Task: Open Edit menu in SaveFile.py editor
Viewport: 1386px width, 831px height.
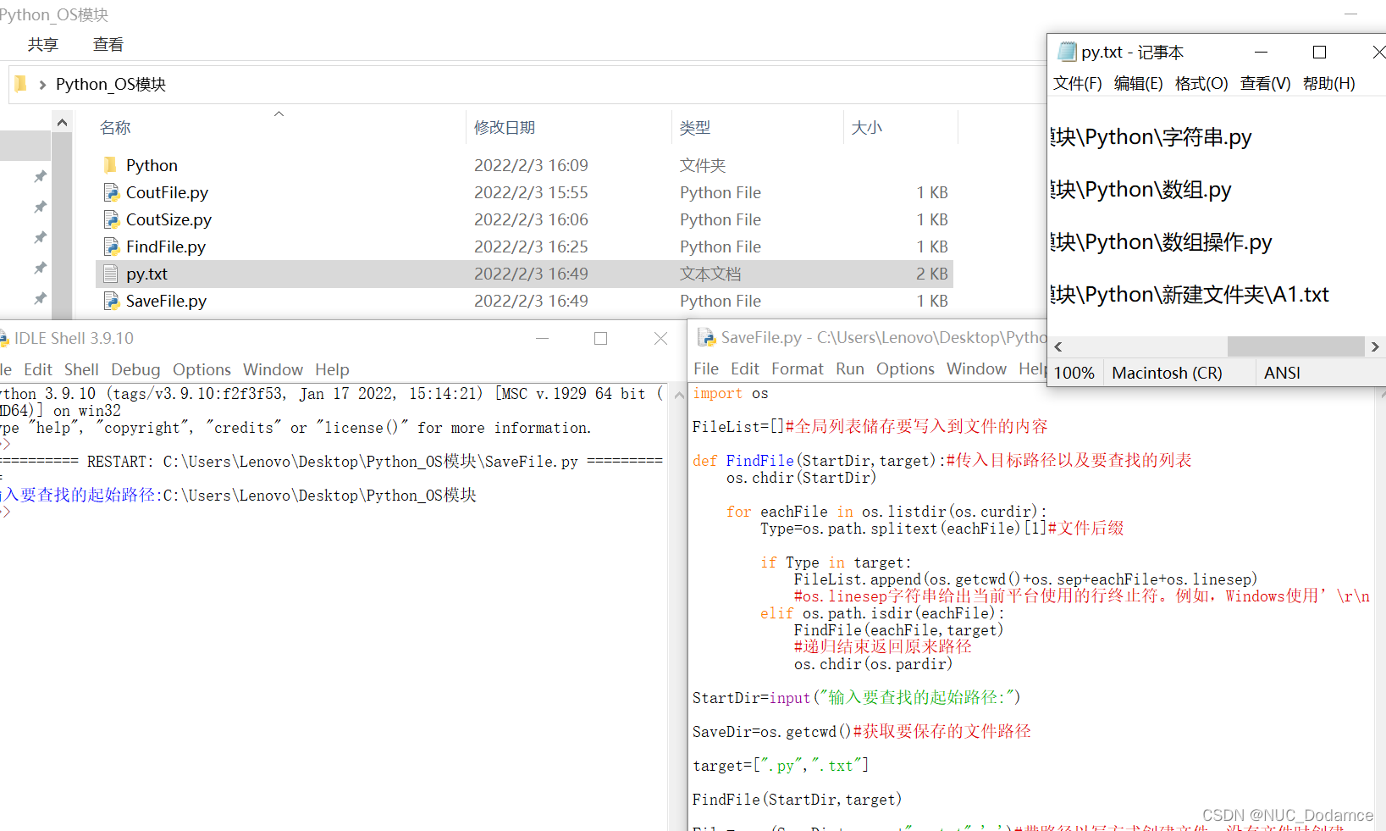Action: (745, 368)
